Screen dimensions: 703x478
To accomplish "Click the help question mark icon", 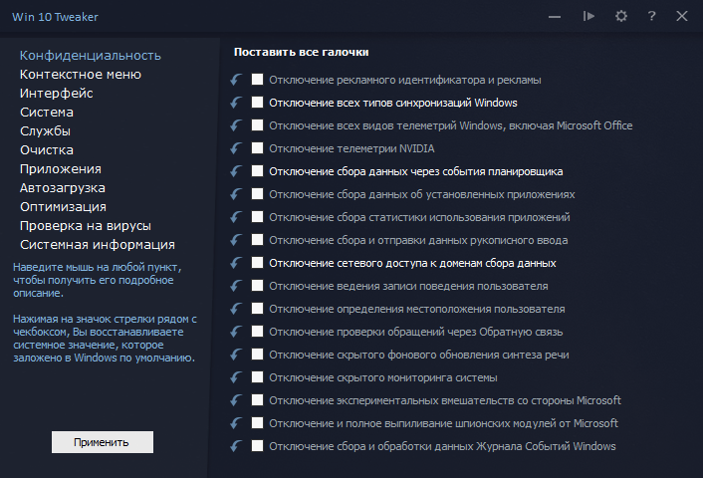I will 651,16.
